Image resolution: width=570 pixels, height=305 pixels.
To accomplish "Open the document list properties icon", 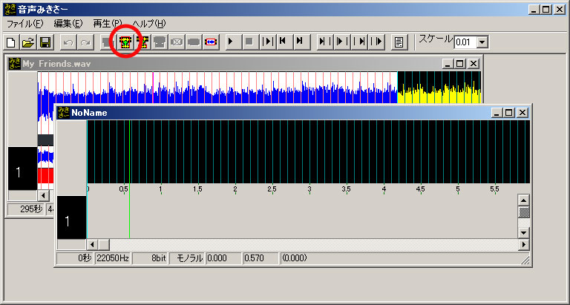I will (x=399, y=42).
